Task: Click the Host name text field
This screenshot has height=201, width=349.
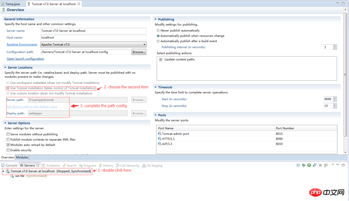Action: 93,37
